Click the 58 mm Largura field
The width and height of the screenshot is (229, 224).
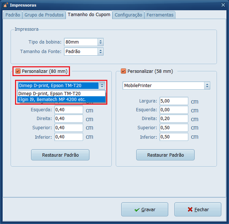coord(174,101)
